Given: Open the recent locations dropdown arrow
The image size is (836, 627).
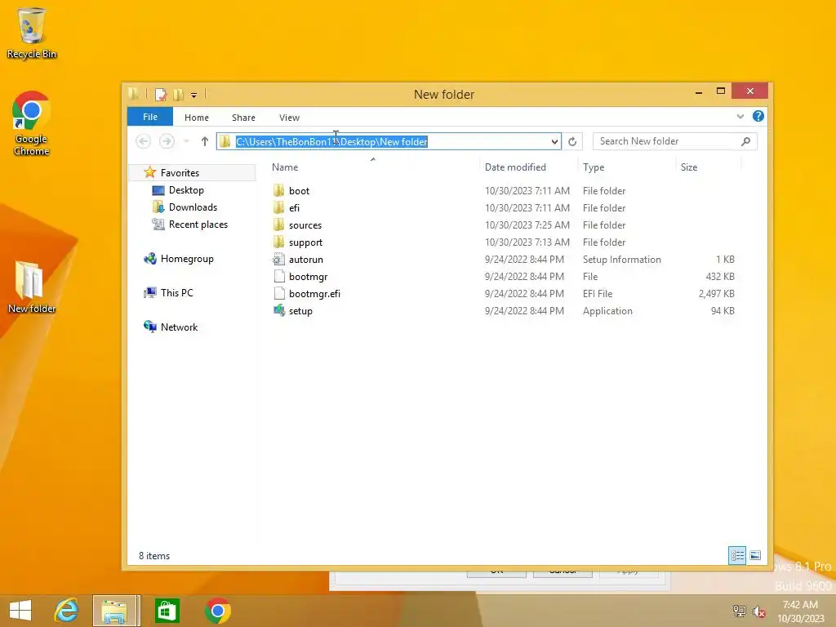Looking at the screenshot, I should [186, 141].
